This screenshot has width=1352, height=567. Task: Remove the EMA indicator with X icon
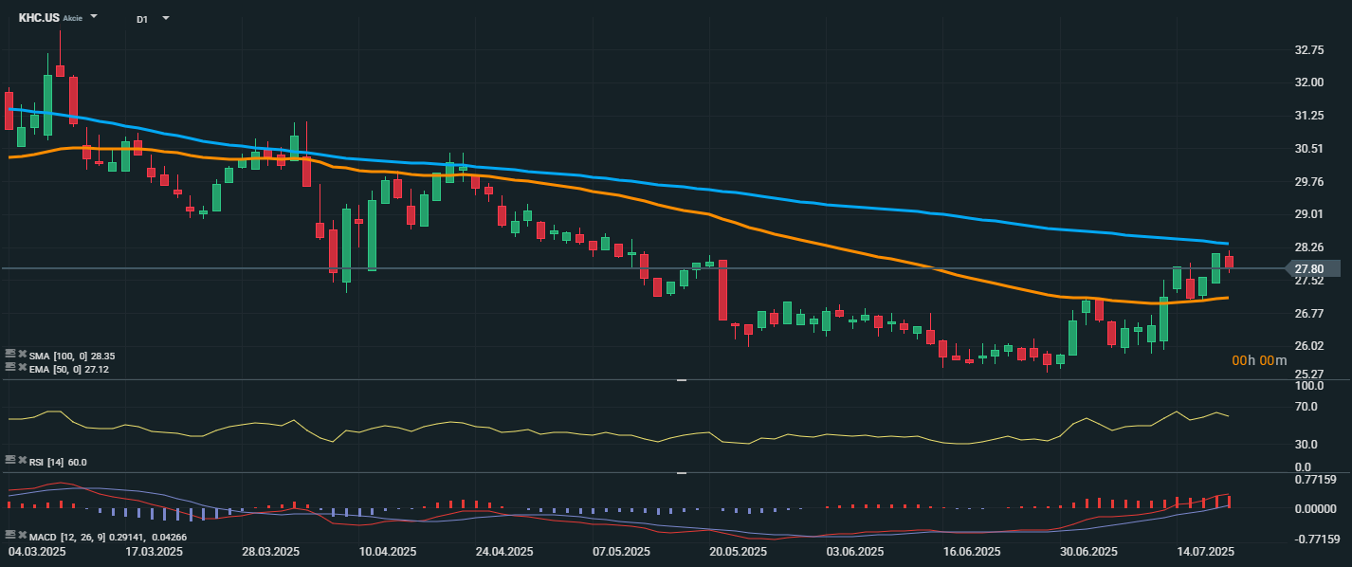click(x=22, y=368)
